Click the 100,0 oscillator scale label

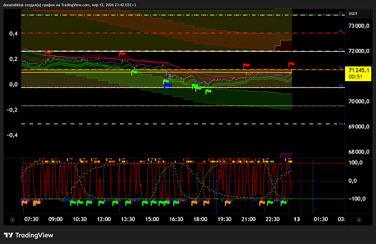coord(355,163)
